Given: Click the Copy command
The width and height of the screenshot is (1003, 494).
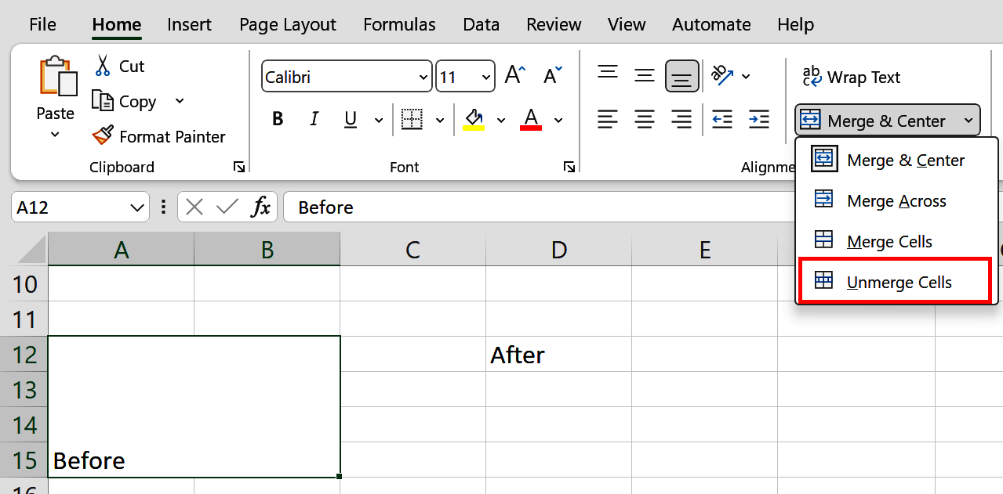Looking at the screenshot, I should pos(135,101).
